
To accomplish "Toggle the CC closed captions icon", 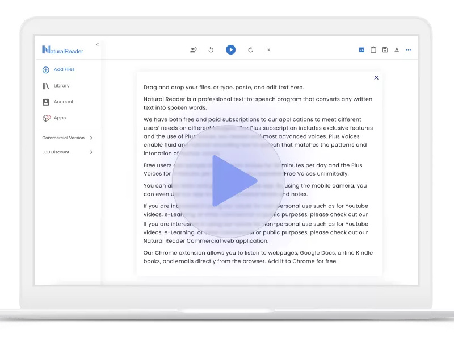I will tap(361, 50).
